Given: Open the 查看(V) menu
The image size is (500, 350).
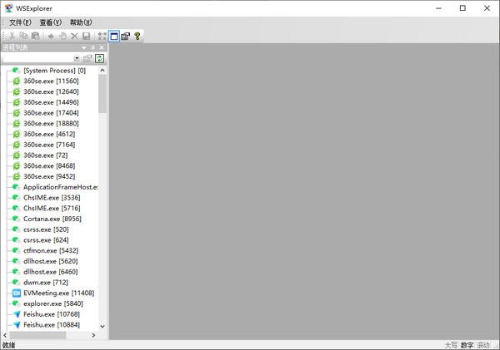Looking at the screenshot, I should (x=51, y=22).
